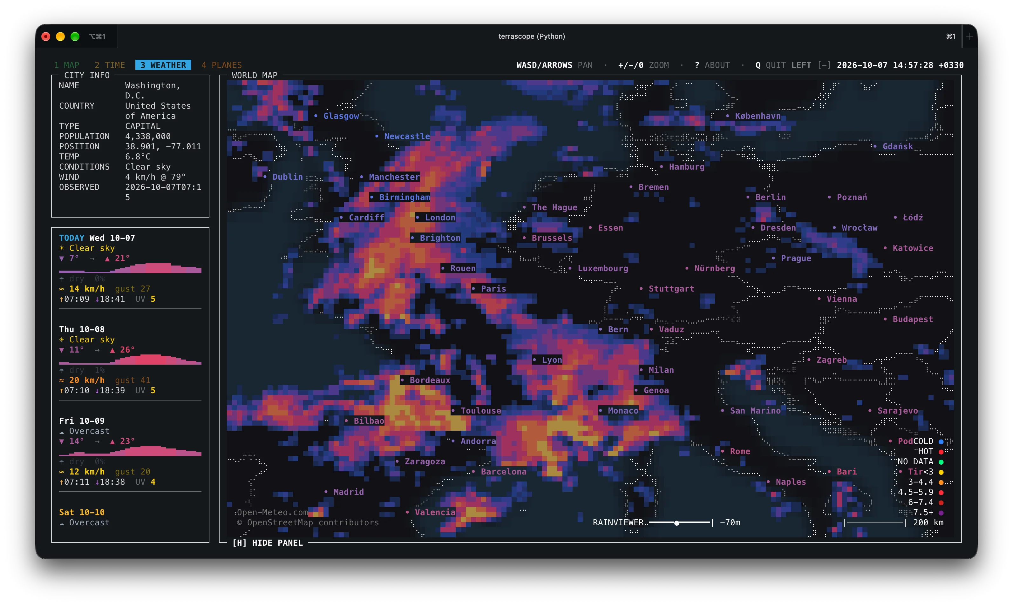Click the Today 14 km/h wind reading
The width and height of the screenshot is (1013, 606).
point(82,289)
